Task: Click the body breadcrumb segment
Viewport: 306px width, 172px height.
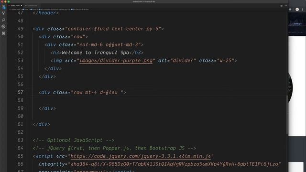Action: coord(33,10)
